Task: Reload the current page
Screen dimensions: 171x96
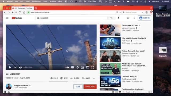Action: 20,13
